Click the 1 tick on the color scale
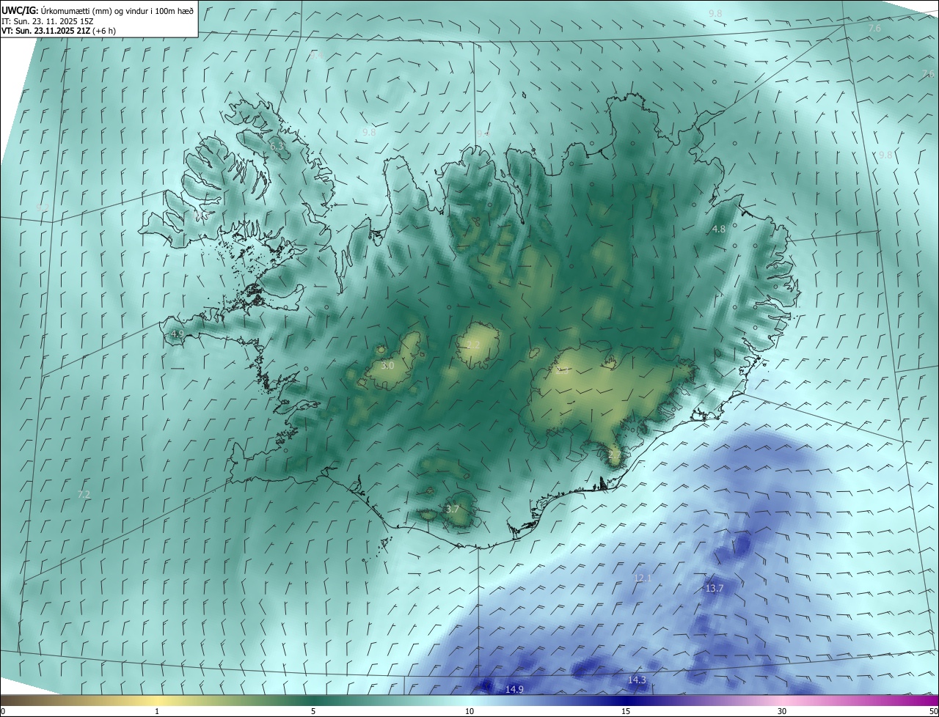939x717 pixels. pos(157,711)
